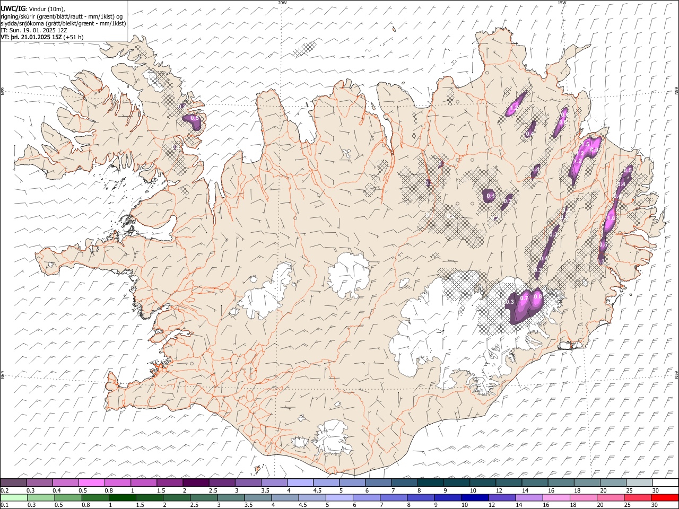The height and width of the screenshot is (509, 679).
Task: Click legend label '4.5' in the top row
Action: click(317, 490)
